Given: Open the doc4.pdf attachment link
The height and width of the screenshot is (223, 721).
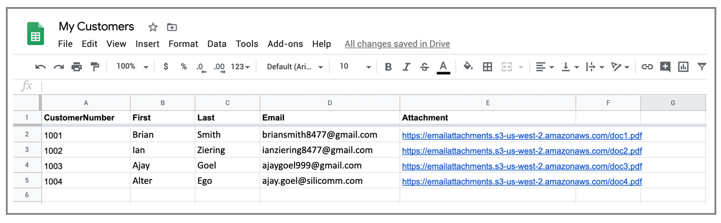Looking at the screenshot, I should click(522, 181).
